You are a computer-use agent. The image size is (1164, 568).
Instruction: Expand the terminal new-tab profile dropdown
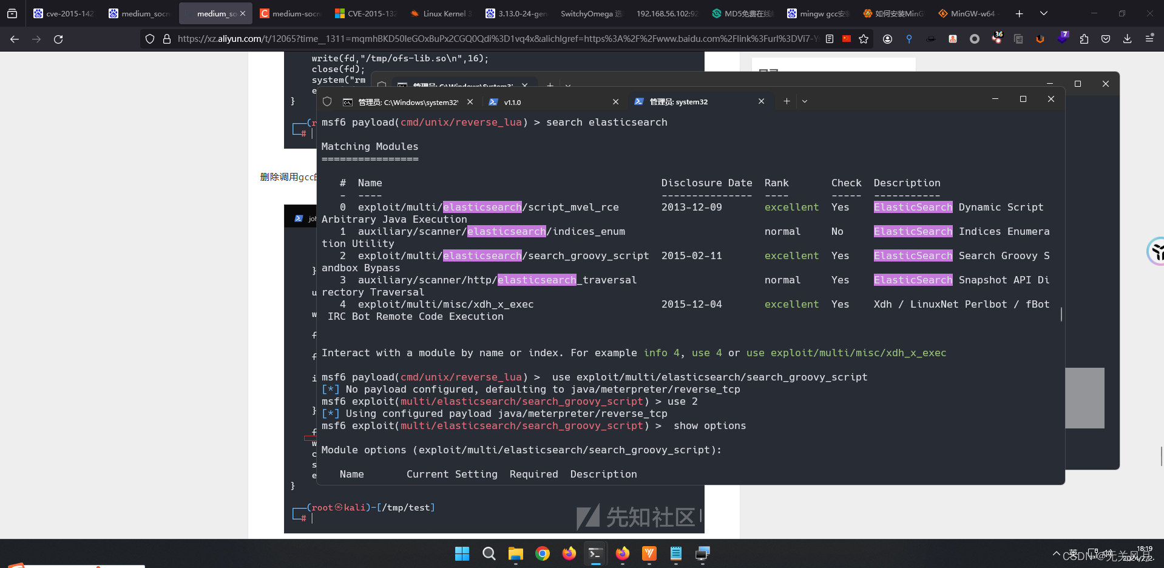[805, 101]
